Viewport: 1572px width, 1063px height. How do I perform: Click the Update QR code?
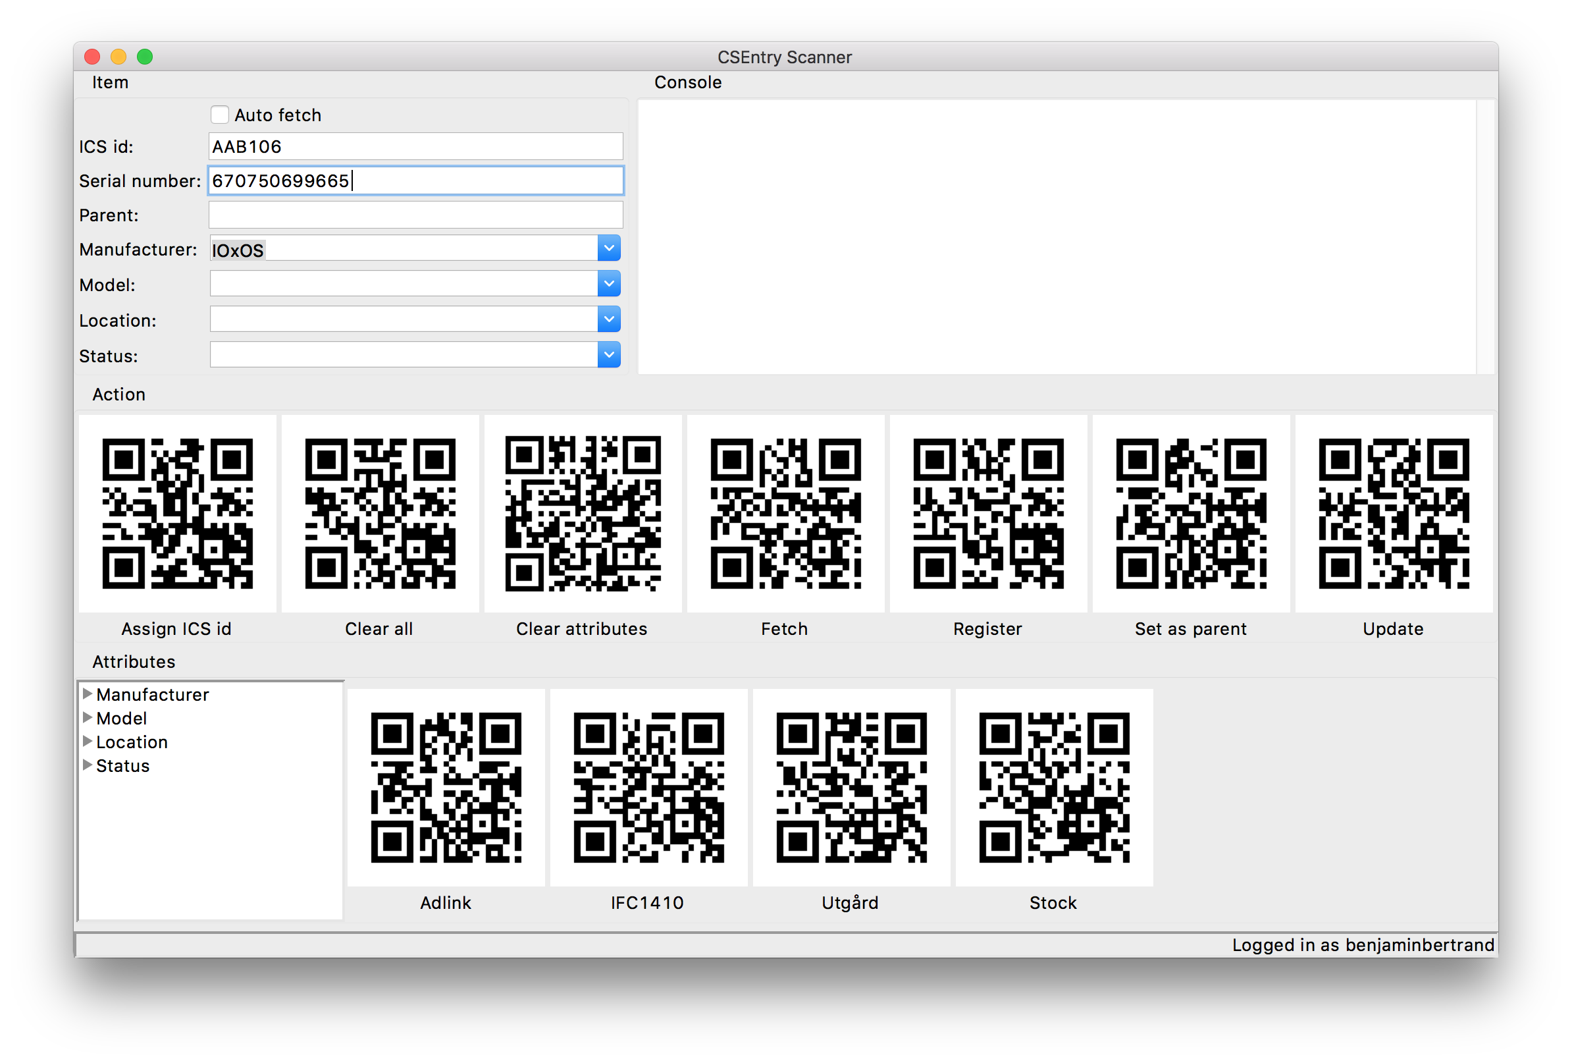(x=1394, y=514)
